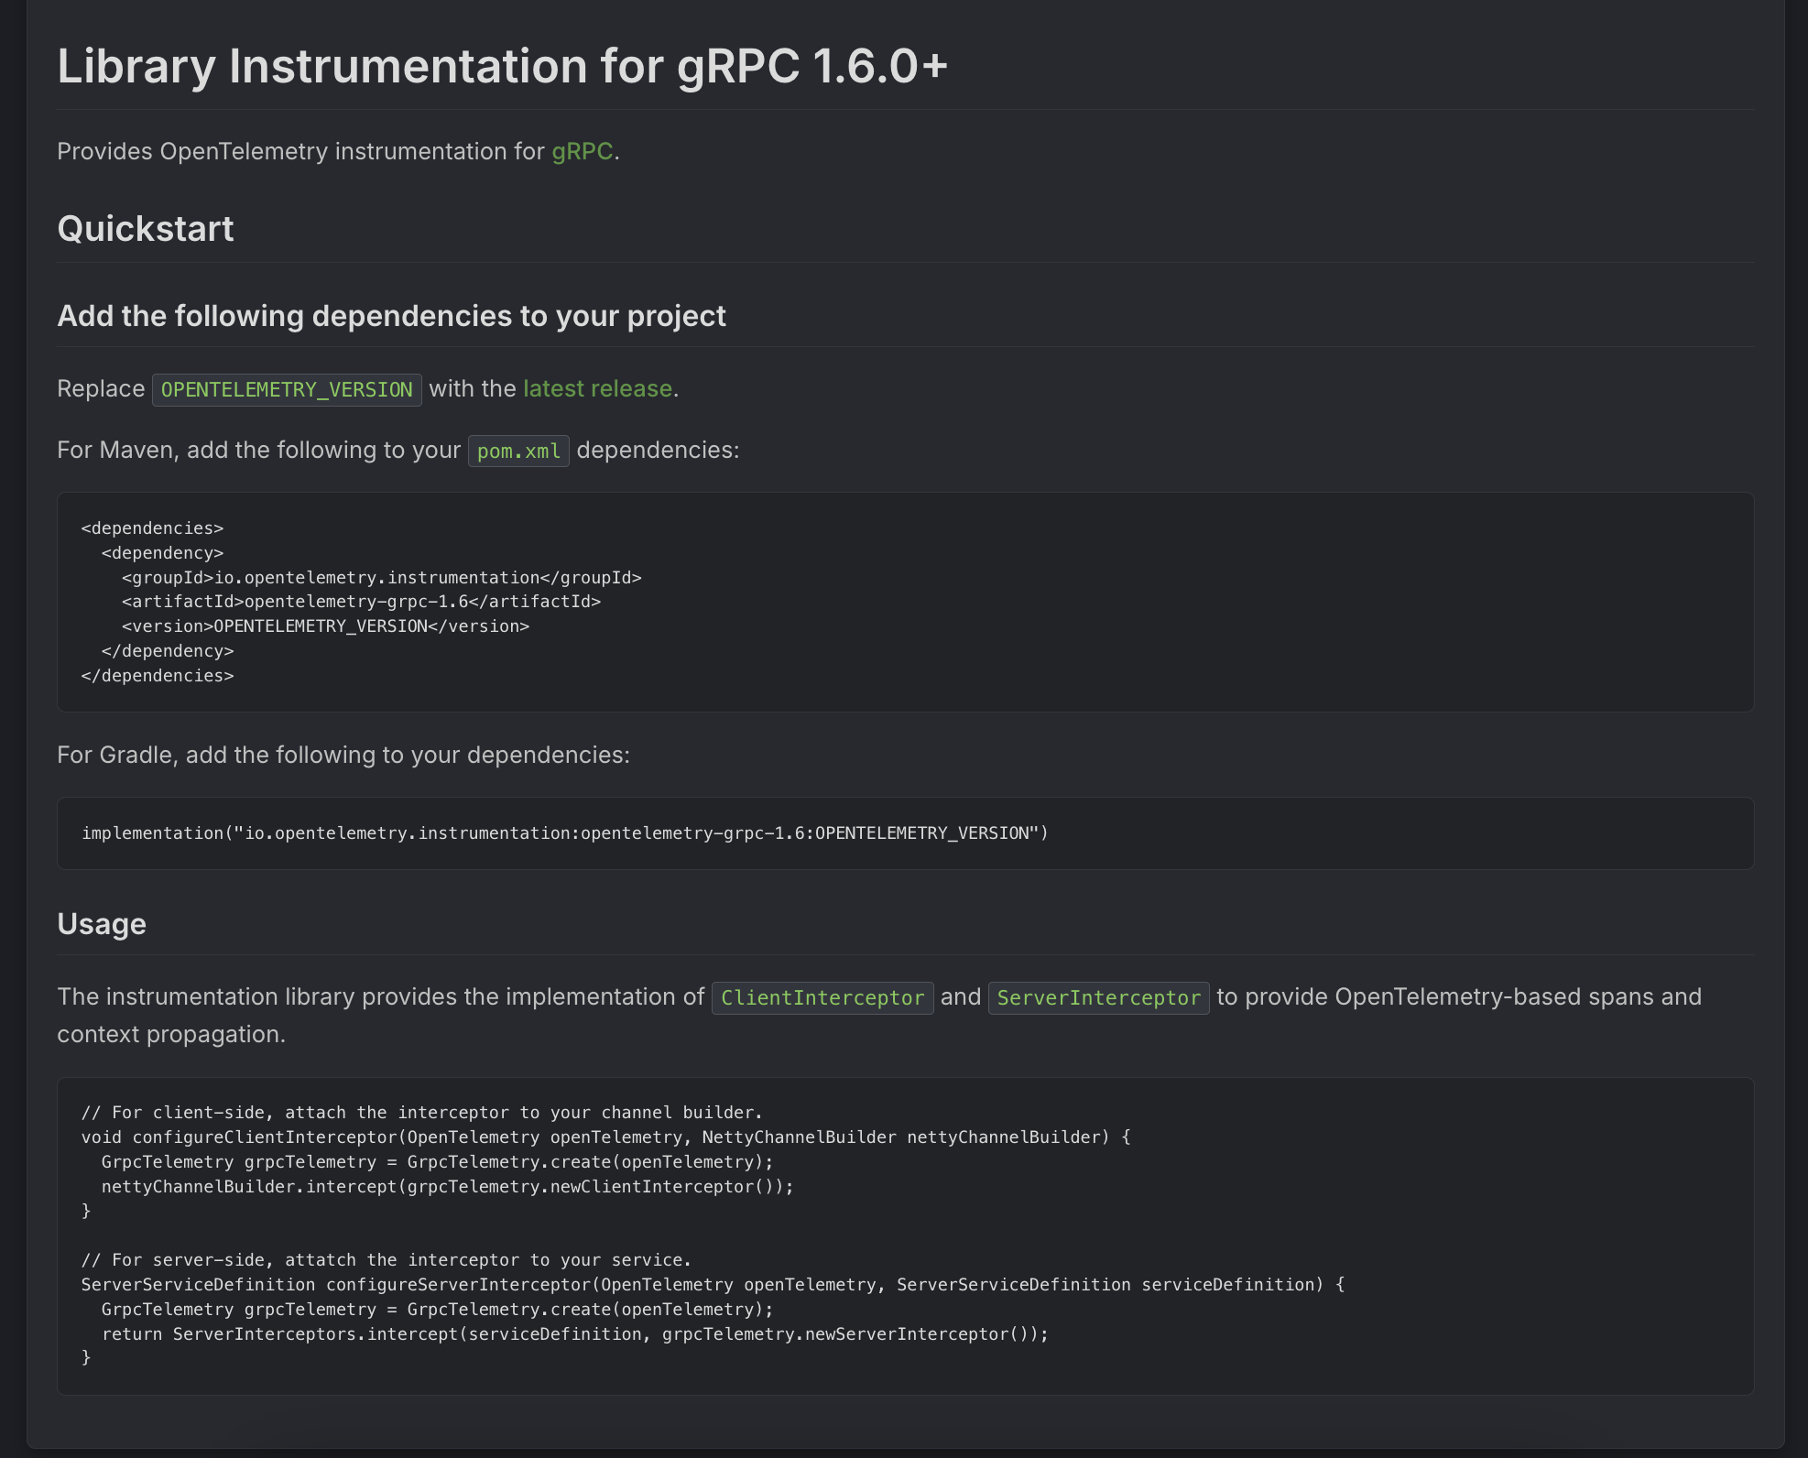Click the ServerInterceptor inline code badge
Viewport: 1808px width, 1458px height.
[1098, 997]
